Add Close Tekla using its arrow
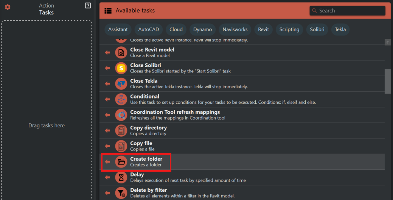393x200 pixels. coord(107,84)
